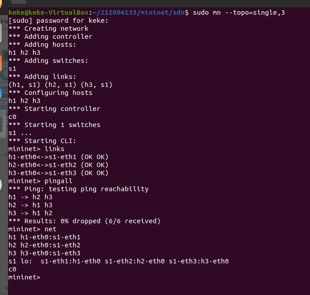Screen dimensions: 310x295
Task: Click the 'Results: 0% dropped' line
Action: [x=85, y=221]
